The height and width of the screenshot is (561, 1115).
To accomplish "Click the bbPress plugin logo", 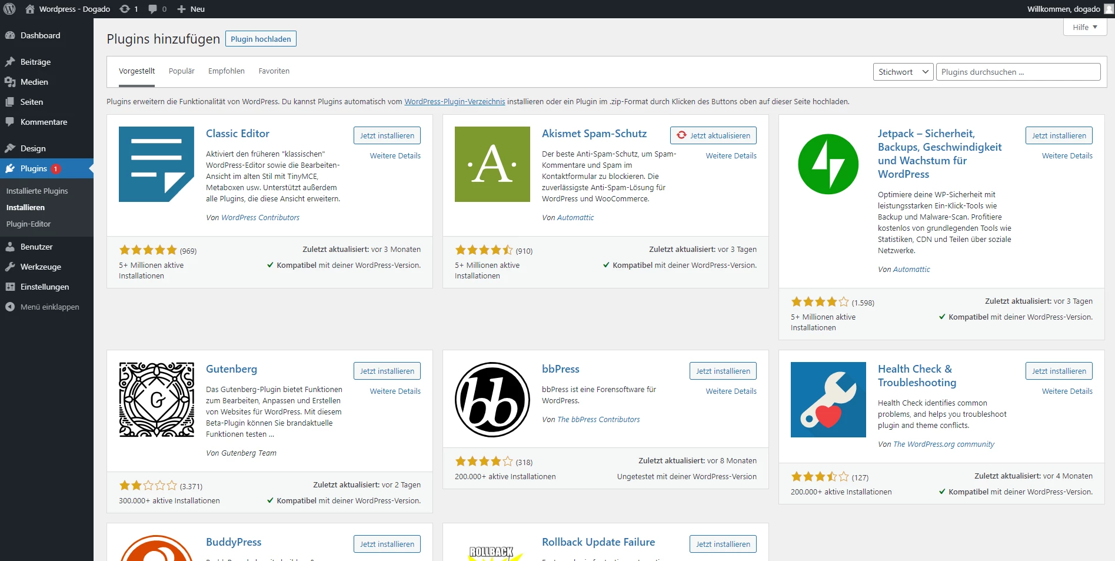I will 492,400.
